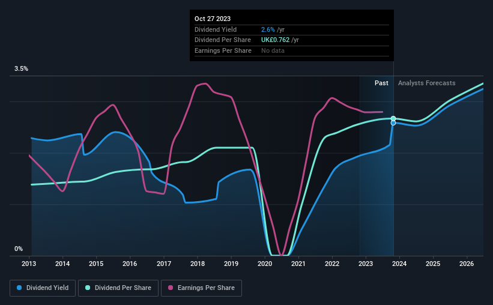Image resolution: width=493 pixels, height=305 pixels.
Task: Click the 0% y-axis label
Action: (19, 249)
